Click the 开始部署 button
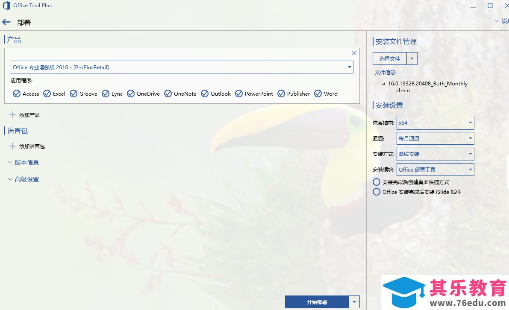Image resolution: width=509 pixels, height=310 pixels. pos(317,302)
